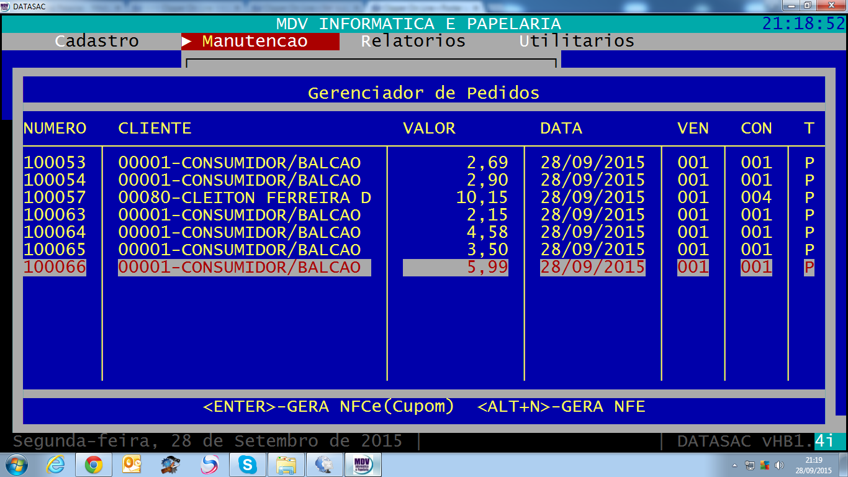Image resolution: width=848 pixels, height=477 pixels.
Task: Open Skype from the taskbar
Action: click(x=248, y=465)
